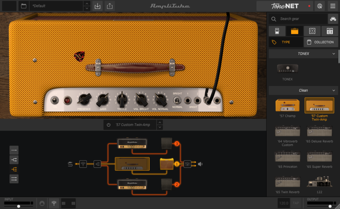The image size is (340, 209).
Task: Select the '65 Deluxe Reverb amp
Action: [x=319, y=131]
